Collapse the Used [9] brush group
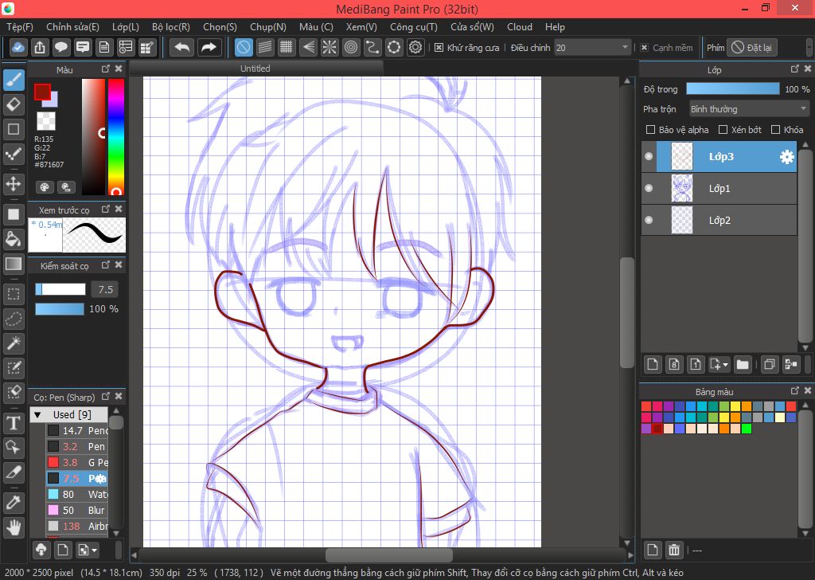Viewport: 815px width, 580px height. click(x=37, y=415)
